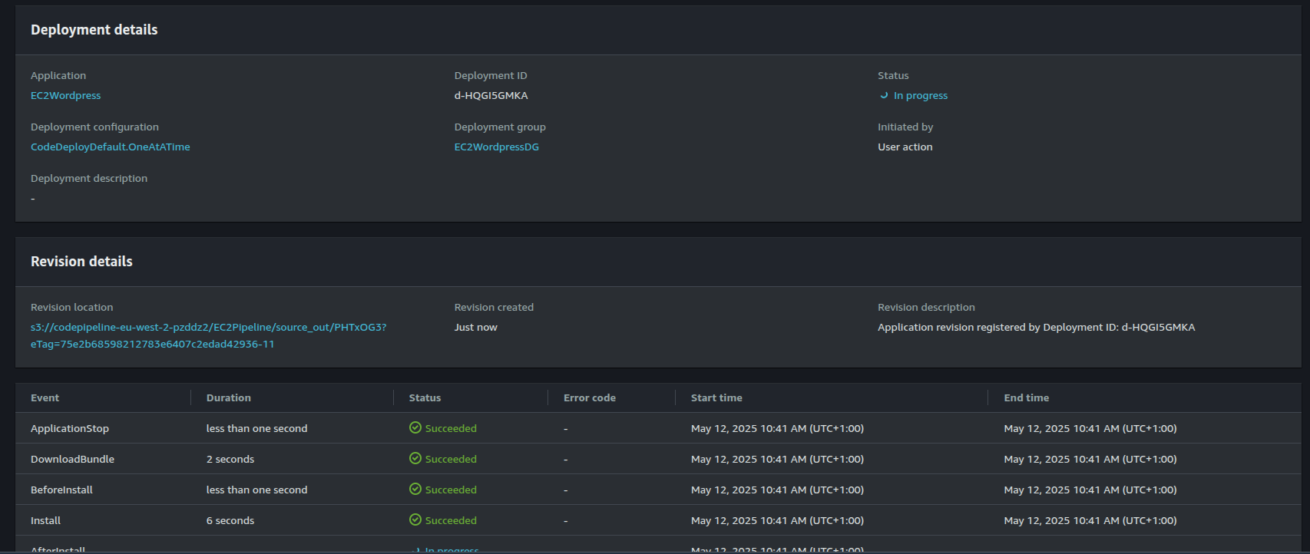This screenshot has width=1310, height=554.
Task: Open the EC2WordpressDG deployment group link
Action: [496, 147]
